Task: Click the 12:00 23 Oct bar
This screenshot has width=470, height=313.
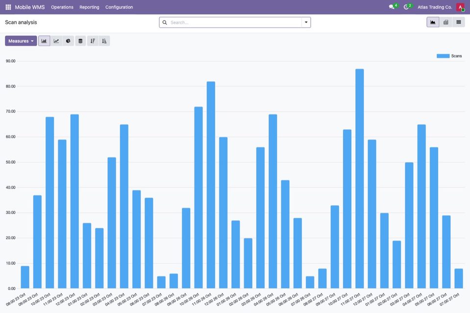Action: (74, 202)
